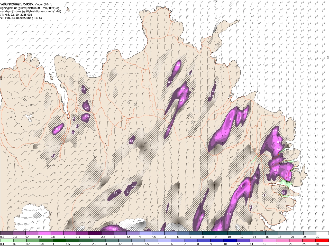329x246 pixels.
Task: Click the violet 14–16 swatch in the green scale
Action: (257, 241)
